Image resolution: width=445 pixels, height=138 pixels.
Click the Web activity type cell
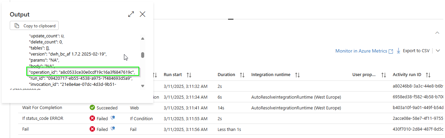(134, 108)
